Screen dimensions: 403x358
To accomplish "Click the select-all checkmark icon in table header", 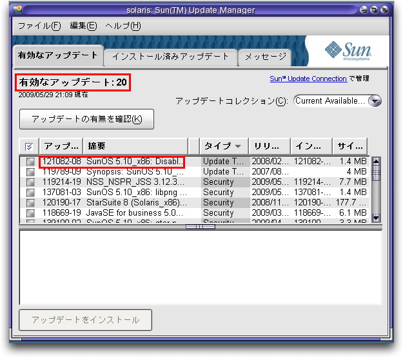I will point(30,146).
